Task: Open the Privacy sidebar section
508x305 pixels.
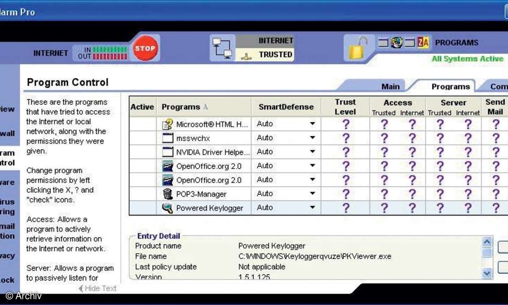Action: (7, 256)
